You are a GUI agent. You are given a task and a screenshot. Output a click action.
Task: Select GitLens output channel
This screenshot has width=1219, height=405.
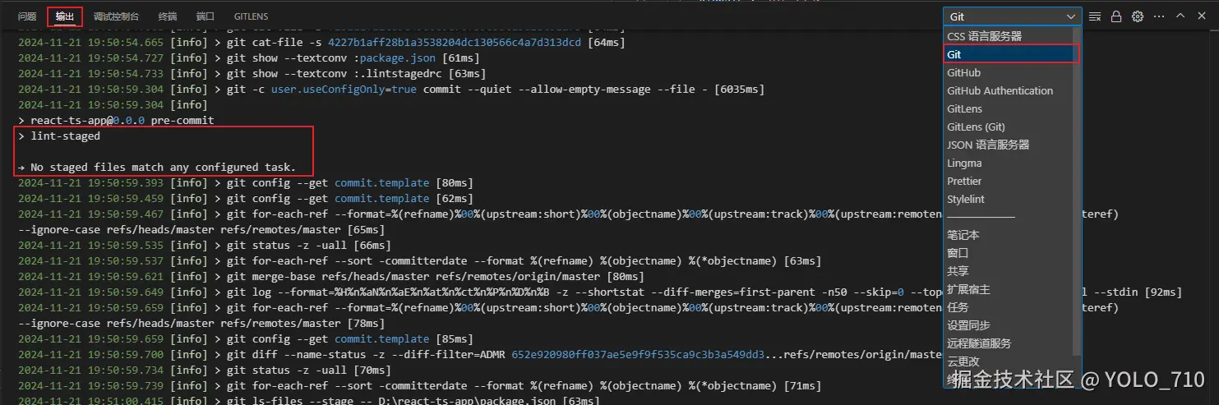coord(1013,108)
